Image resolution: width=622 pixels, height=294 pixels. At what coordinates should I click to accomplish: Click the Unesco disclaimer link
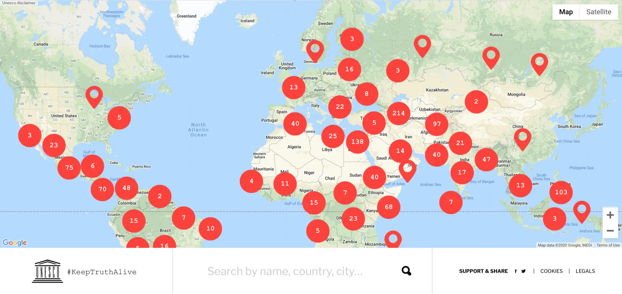tap(19, 3)
